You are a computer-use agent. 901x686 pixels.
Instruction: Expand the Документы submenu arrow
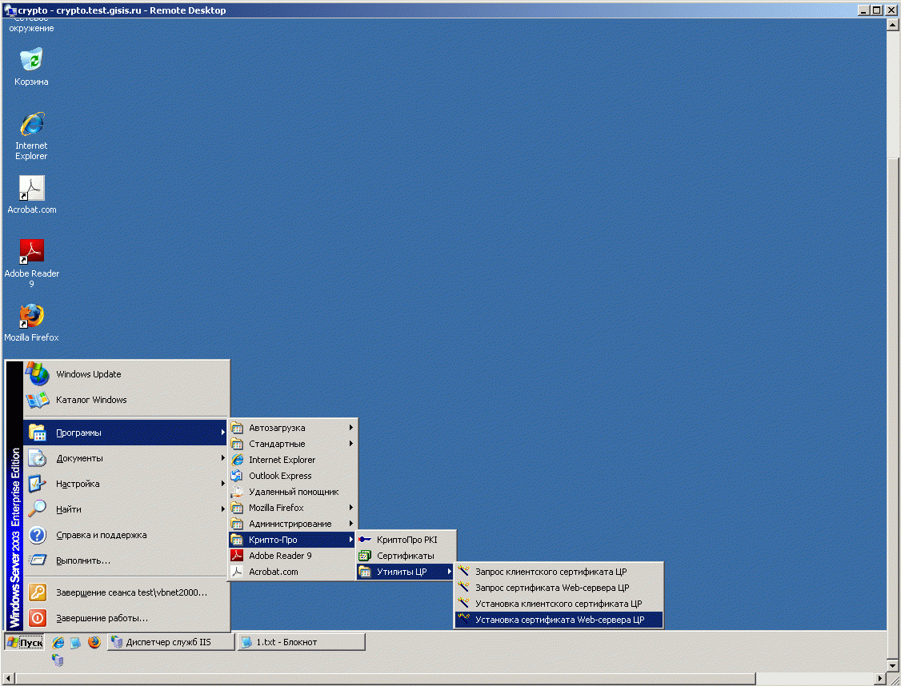click(223, 458)
